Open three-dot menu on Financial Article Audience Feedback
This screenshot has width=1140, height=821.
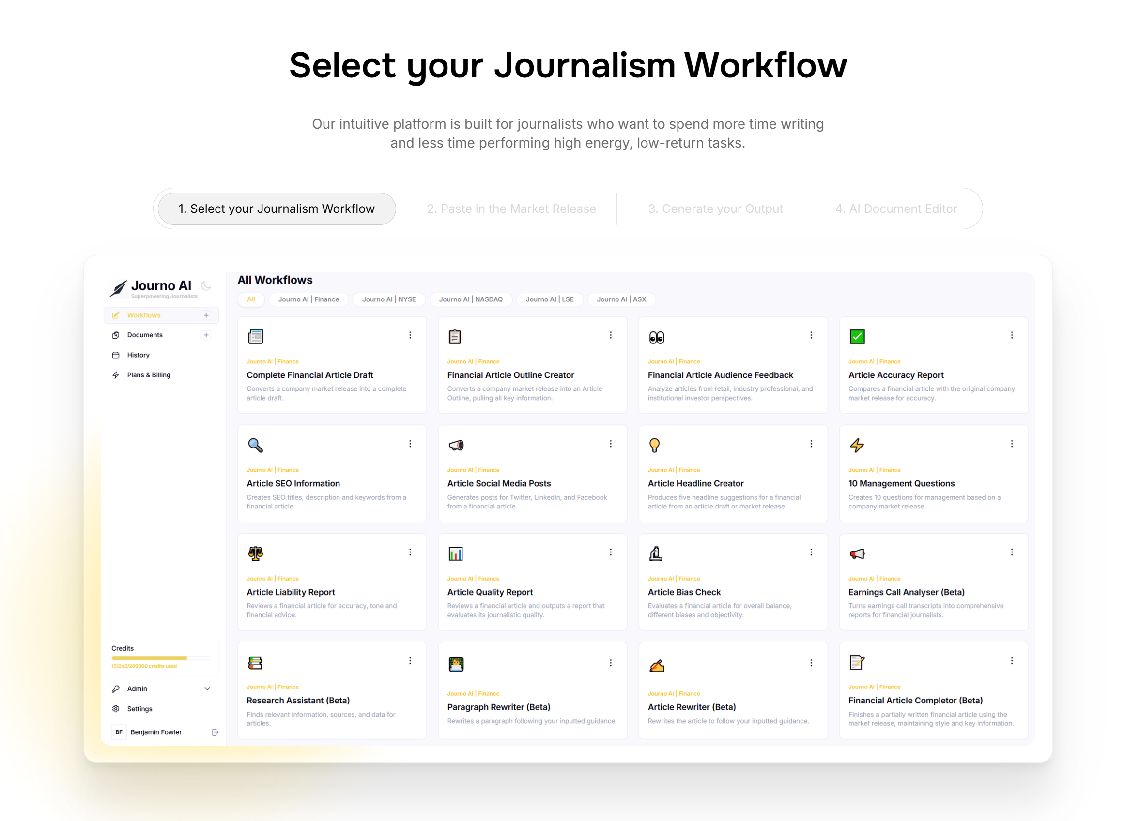point(811,335)
